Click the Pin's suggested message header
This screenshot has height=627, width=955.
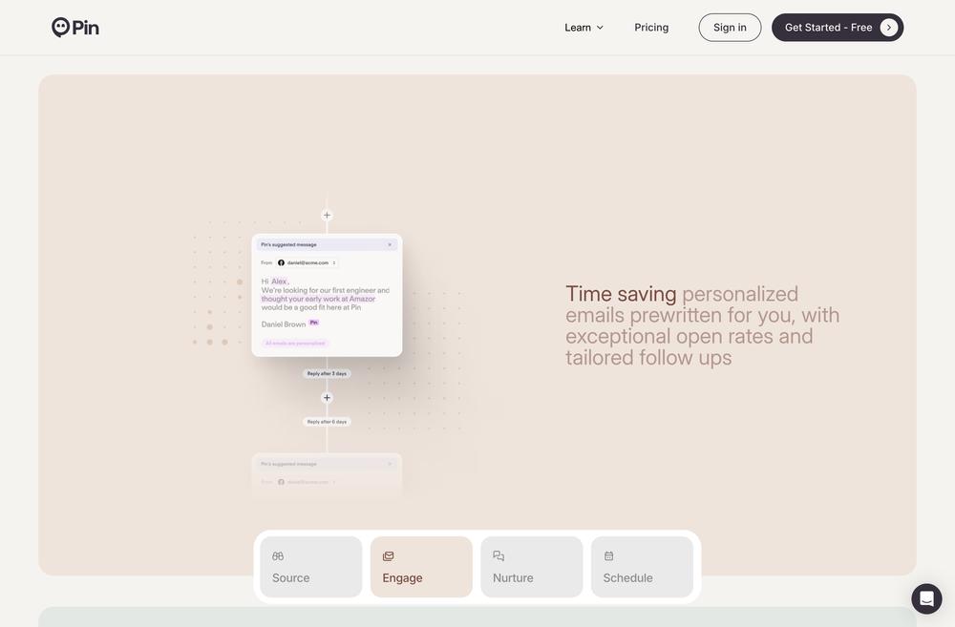(327, 244)
